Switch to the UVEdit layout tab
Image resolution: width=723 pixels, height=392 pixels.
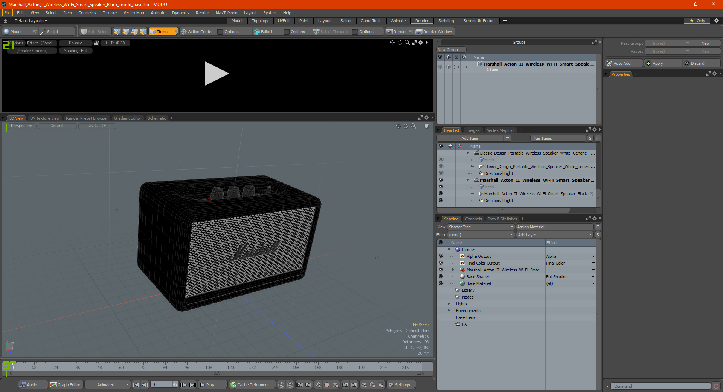click(284, 21)
